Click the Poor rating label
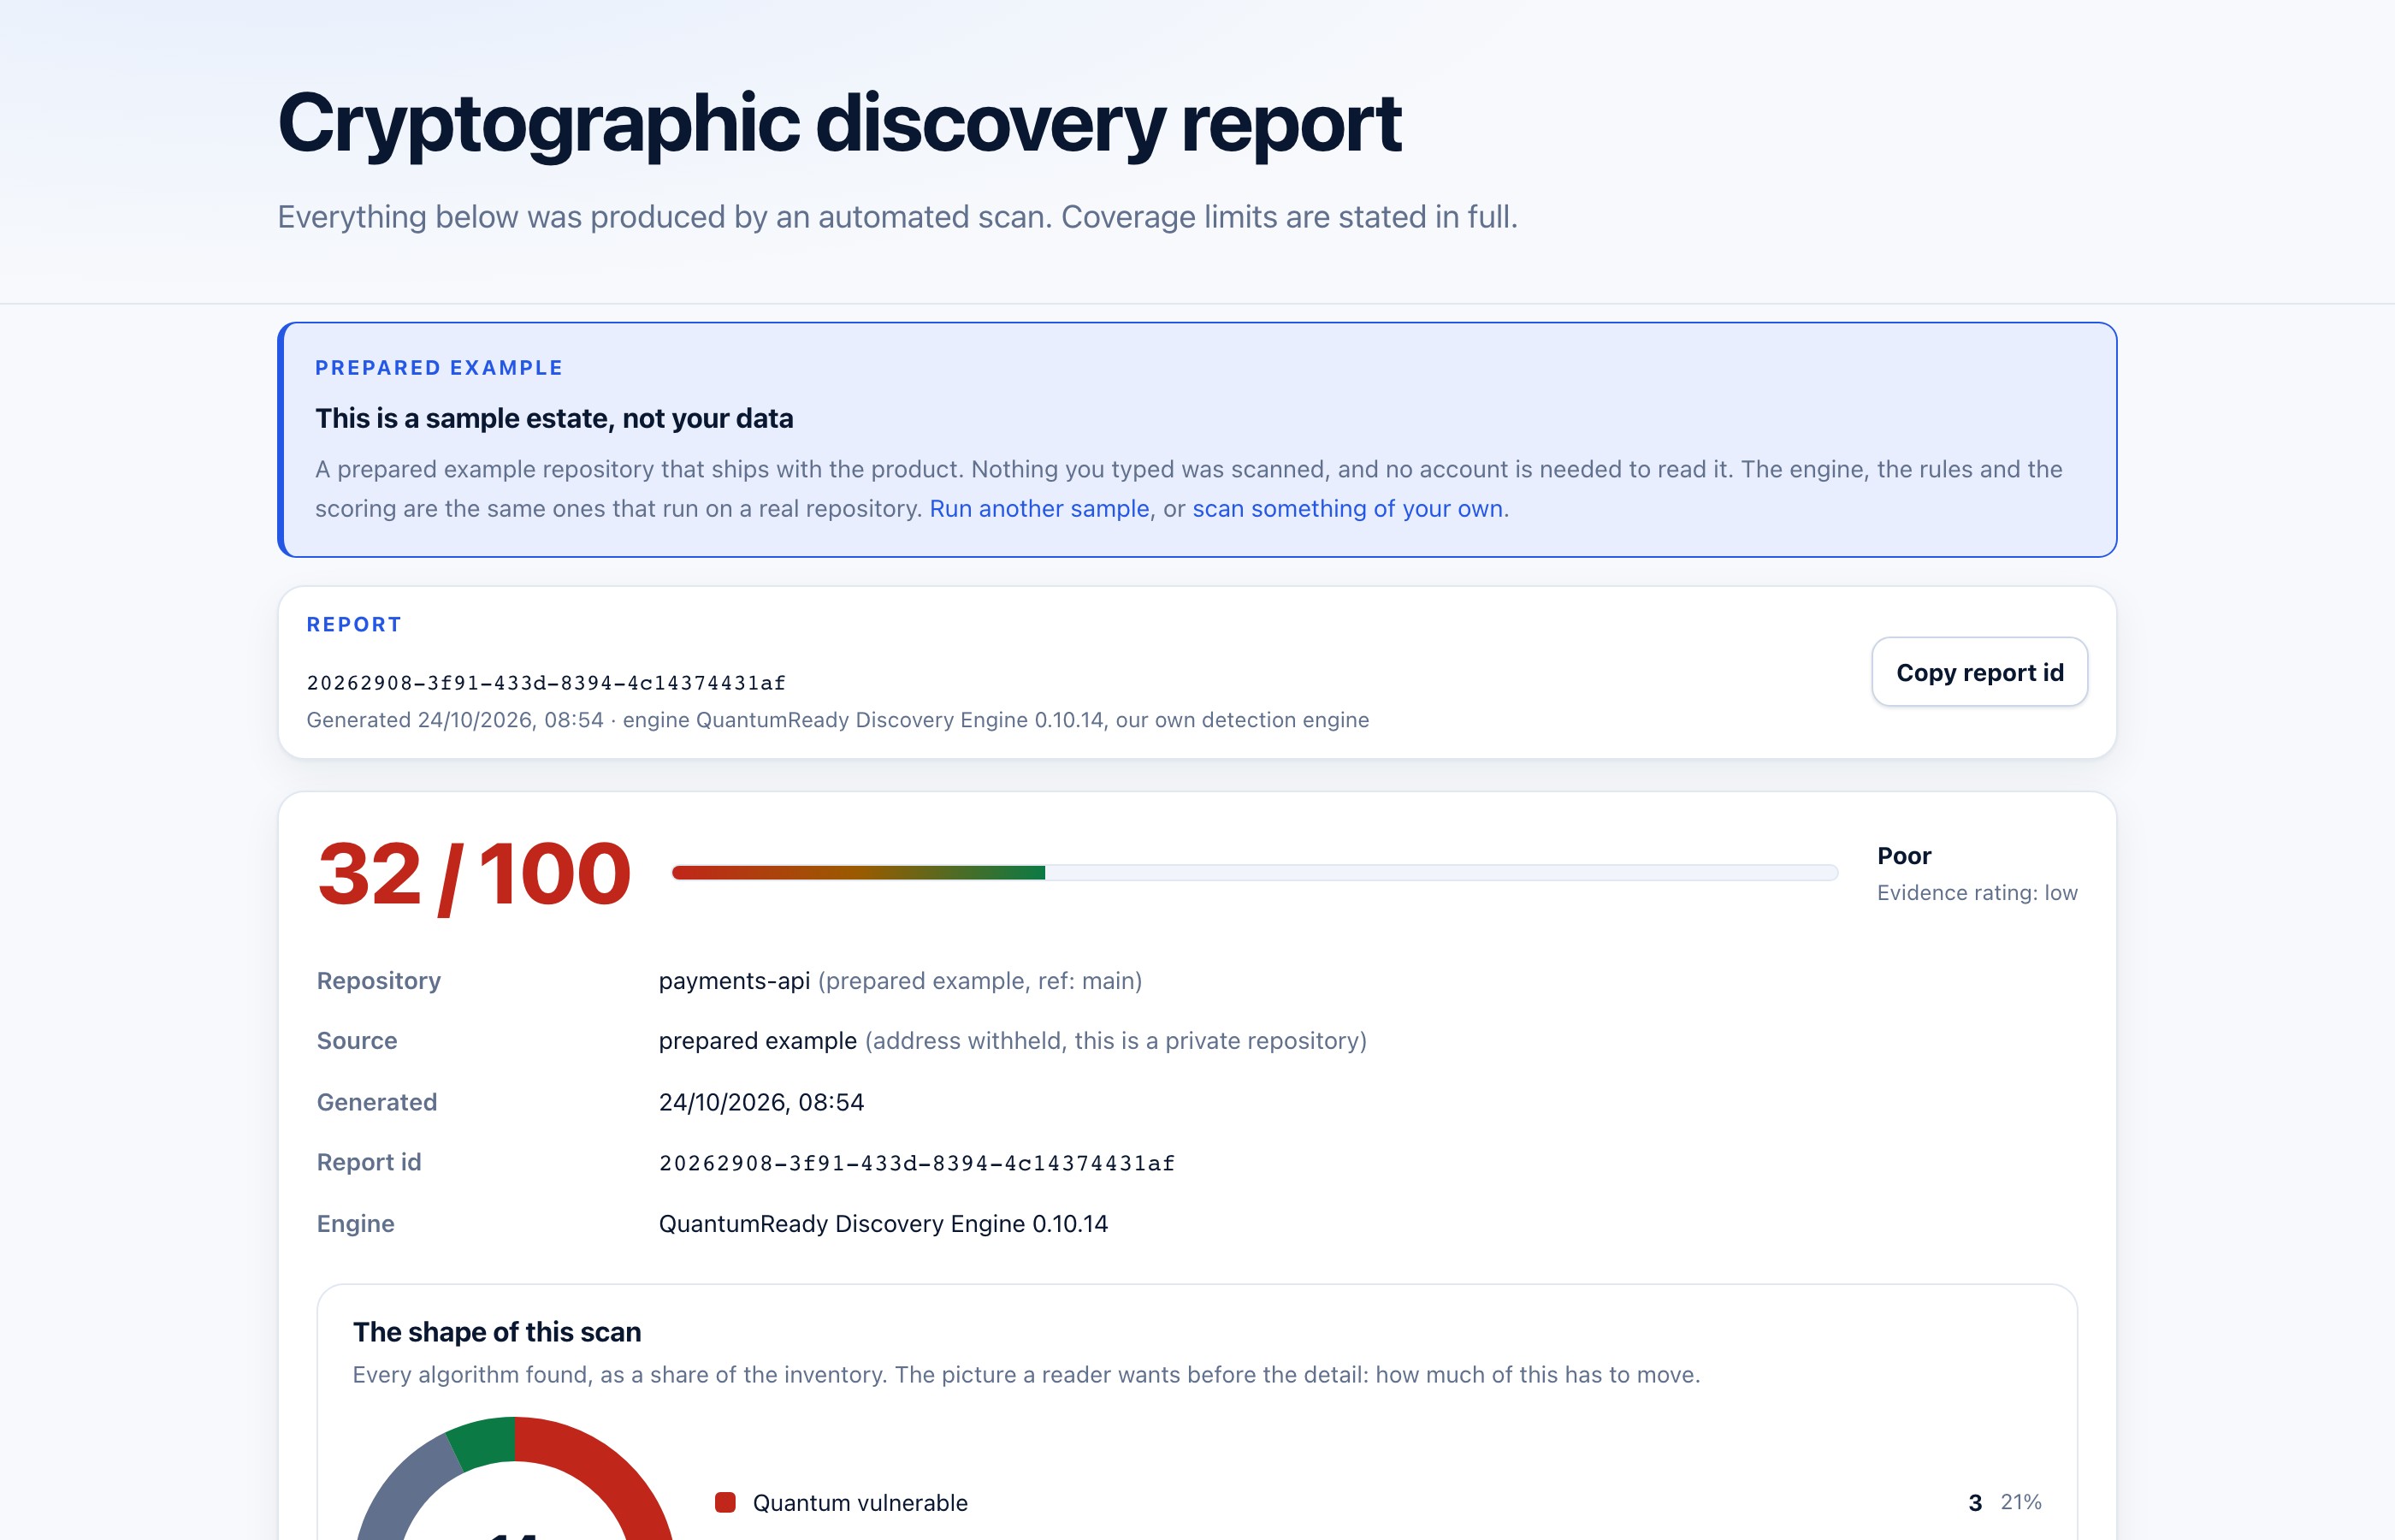Viewport: 2395px width, 1540px height. click(x=1904, y=856)
